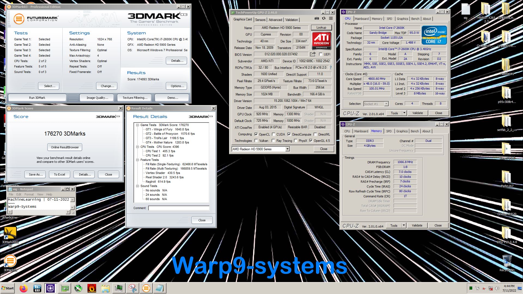This screenshot has width=523, height=294.
Task: Click the taskbar clock showing 4:44 PM
Action: [x=509, y=288]
